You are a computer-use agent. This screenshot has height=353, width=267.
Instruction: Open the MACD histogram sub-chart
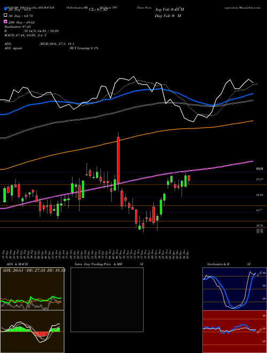click(32, 332)
